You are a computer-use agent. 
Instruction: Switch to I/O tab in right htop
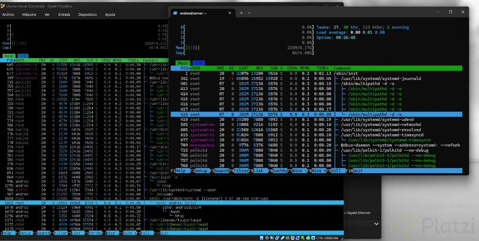[199, 63]
